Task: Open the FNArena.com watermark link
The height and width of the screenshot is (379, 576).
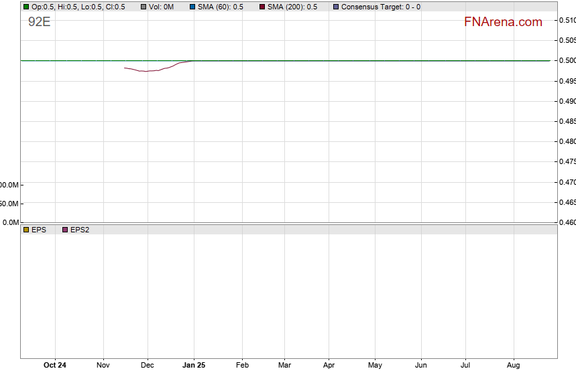Action: click(x=503, y=22)
